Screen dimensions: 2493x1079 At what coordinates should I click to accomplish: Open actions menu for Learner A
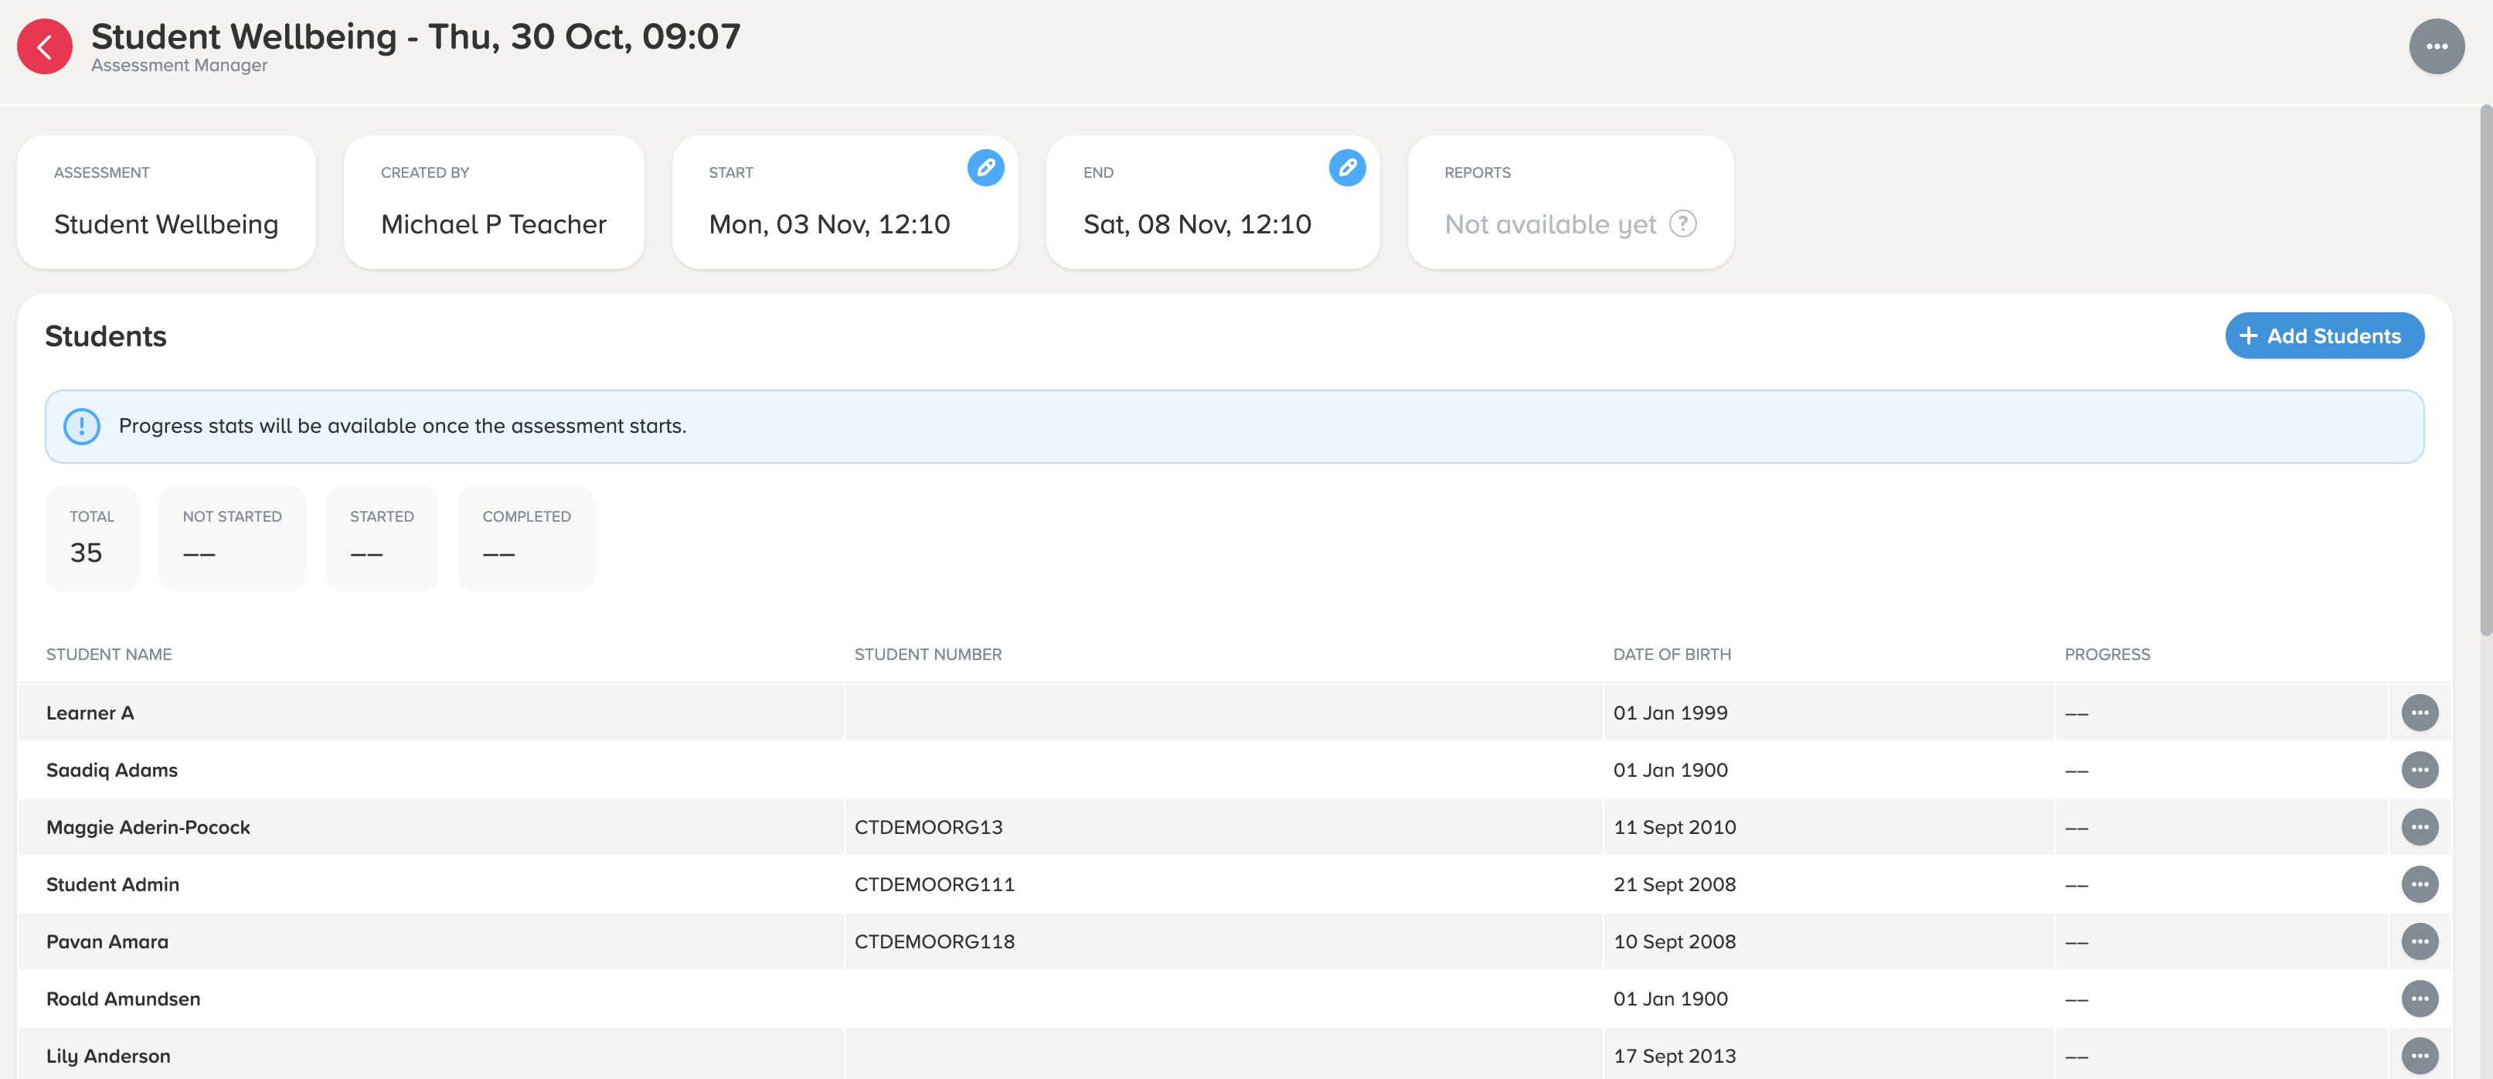(2420, 713)
